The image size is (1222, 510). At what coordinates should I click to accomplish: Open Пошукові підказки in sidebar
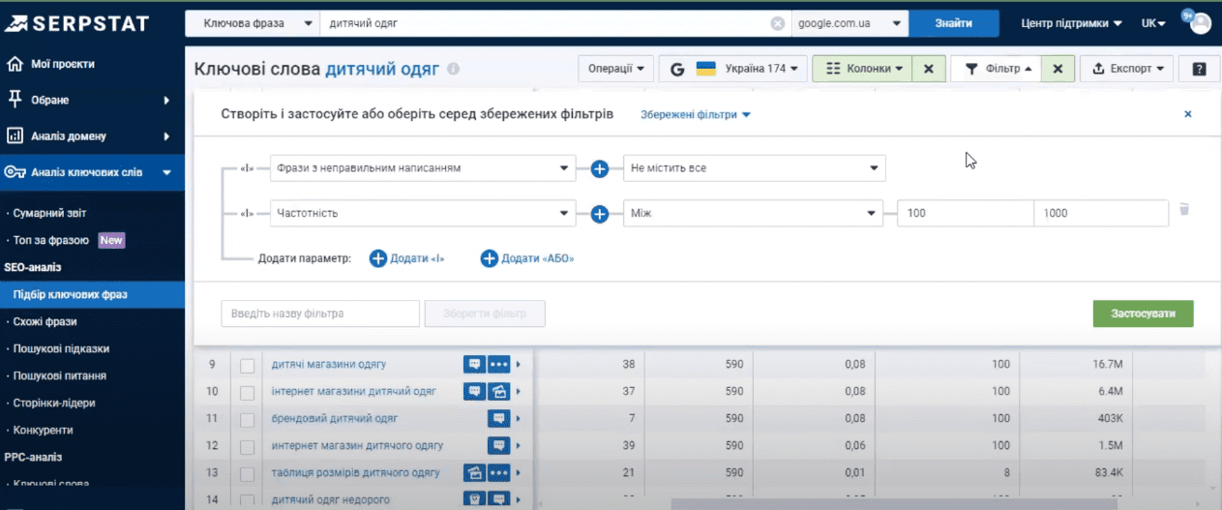point(59,348)
